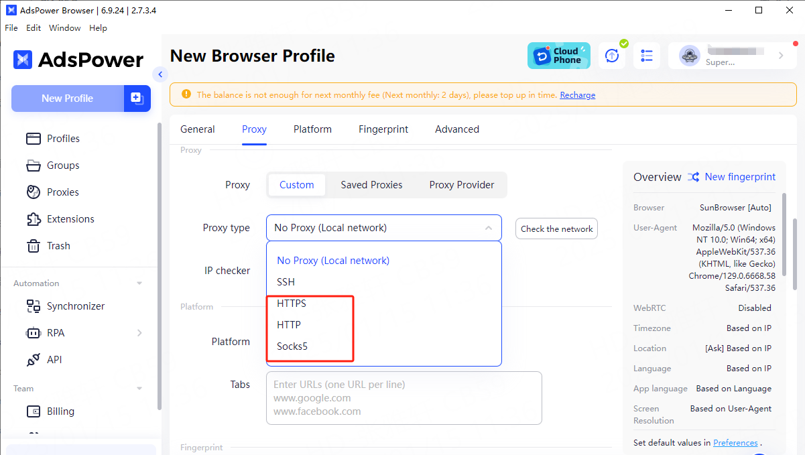Click the Recharge link in the warning banner
Viewport: 805px width, 455px height.
tap(577, 95)
